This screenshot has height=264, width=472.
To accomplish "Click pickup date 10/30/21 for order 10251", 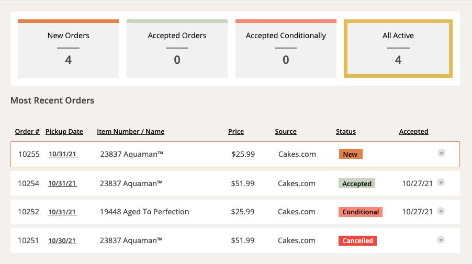I will [x=62, y=241].
